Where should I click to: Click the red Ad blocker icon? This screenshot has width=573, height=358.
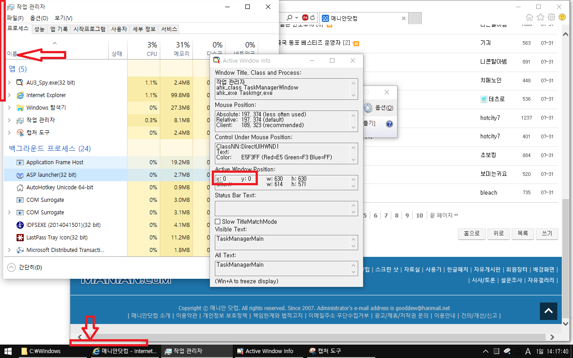click(x=305, y=18)
